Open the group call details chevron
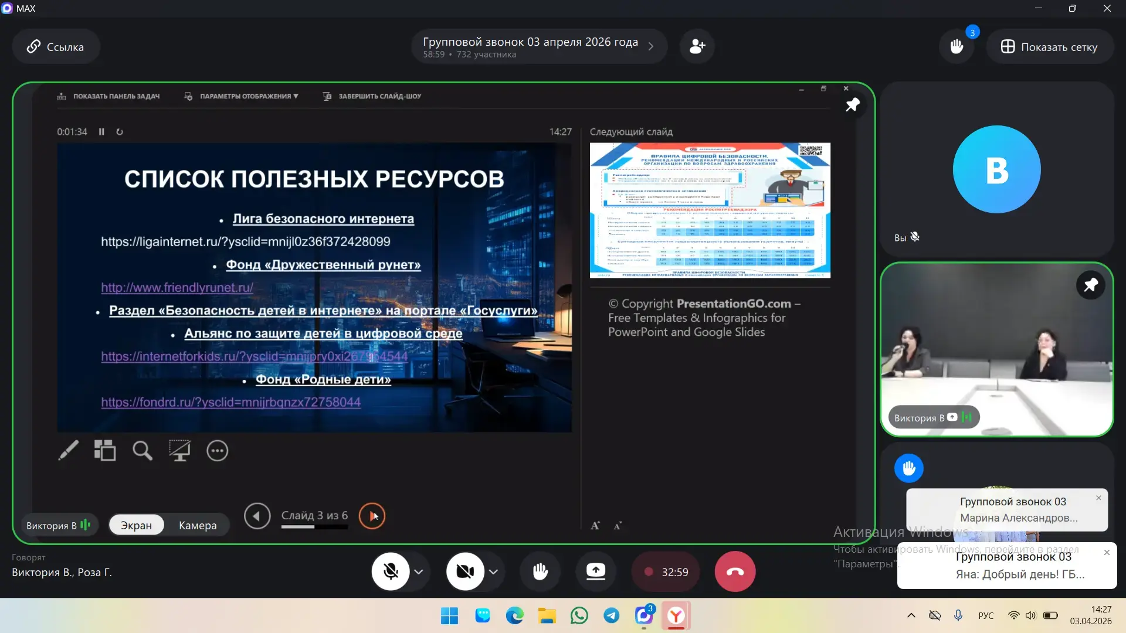Viewport: 1126px width, 633px height. (650, 46)
